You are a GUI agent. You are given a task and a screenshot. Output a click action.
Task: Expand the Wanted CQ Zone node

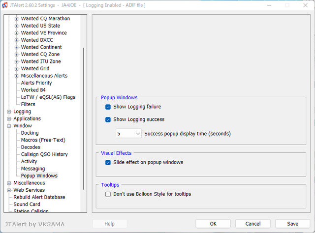16,55
